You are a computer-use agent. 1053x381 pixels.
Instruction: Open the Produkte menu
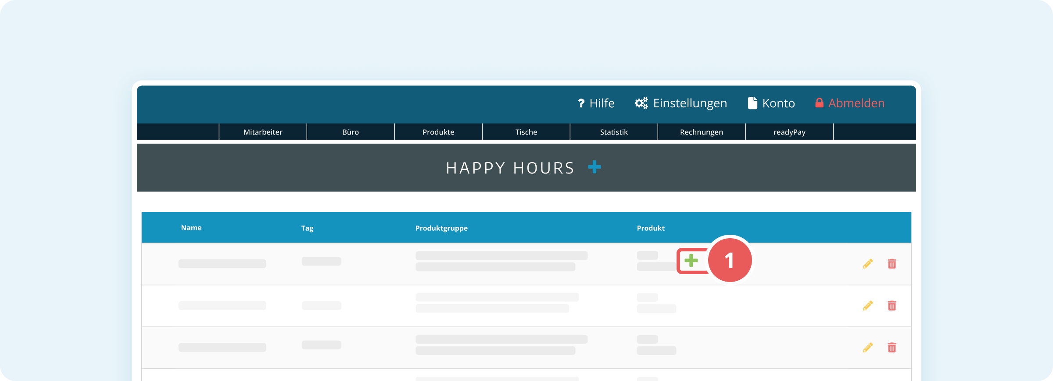click(x=438, y=132)
